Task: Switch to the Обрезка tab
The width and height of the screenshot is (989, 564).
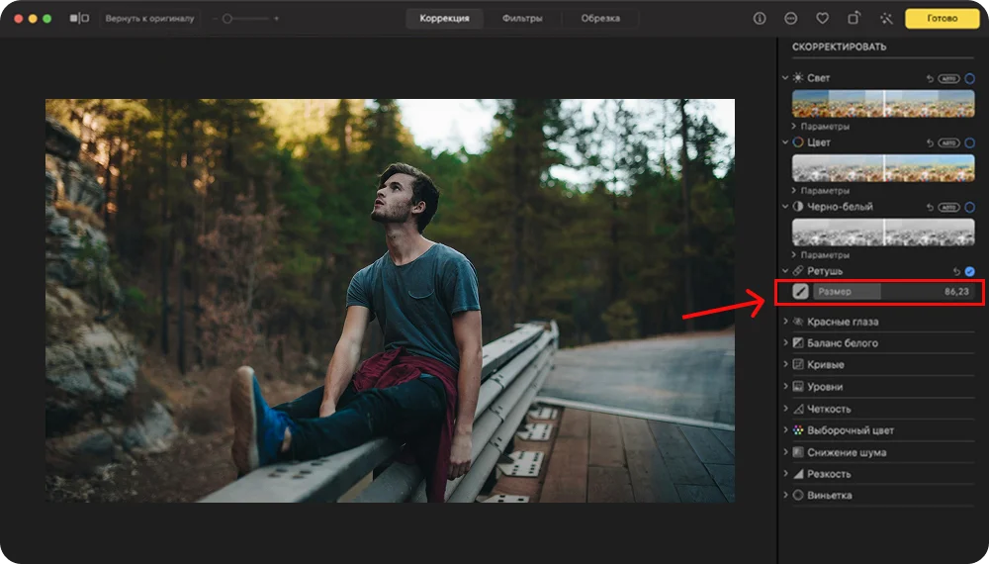Action: [600, 18]
